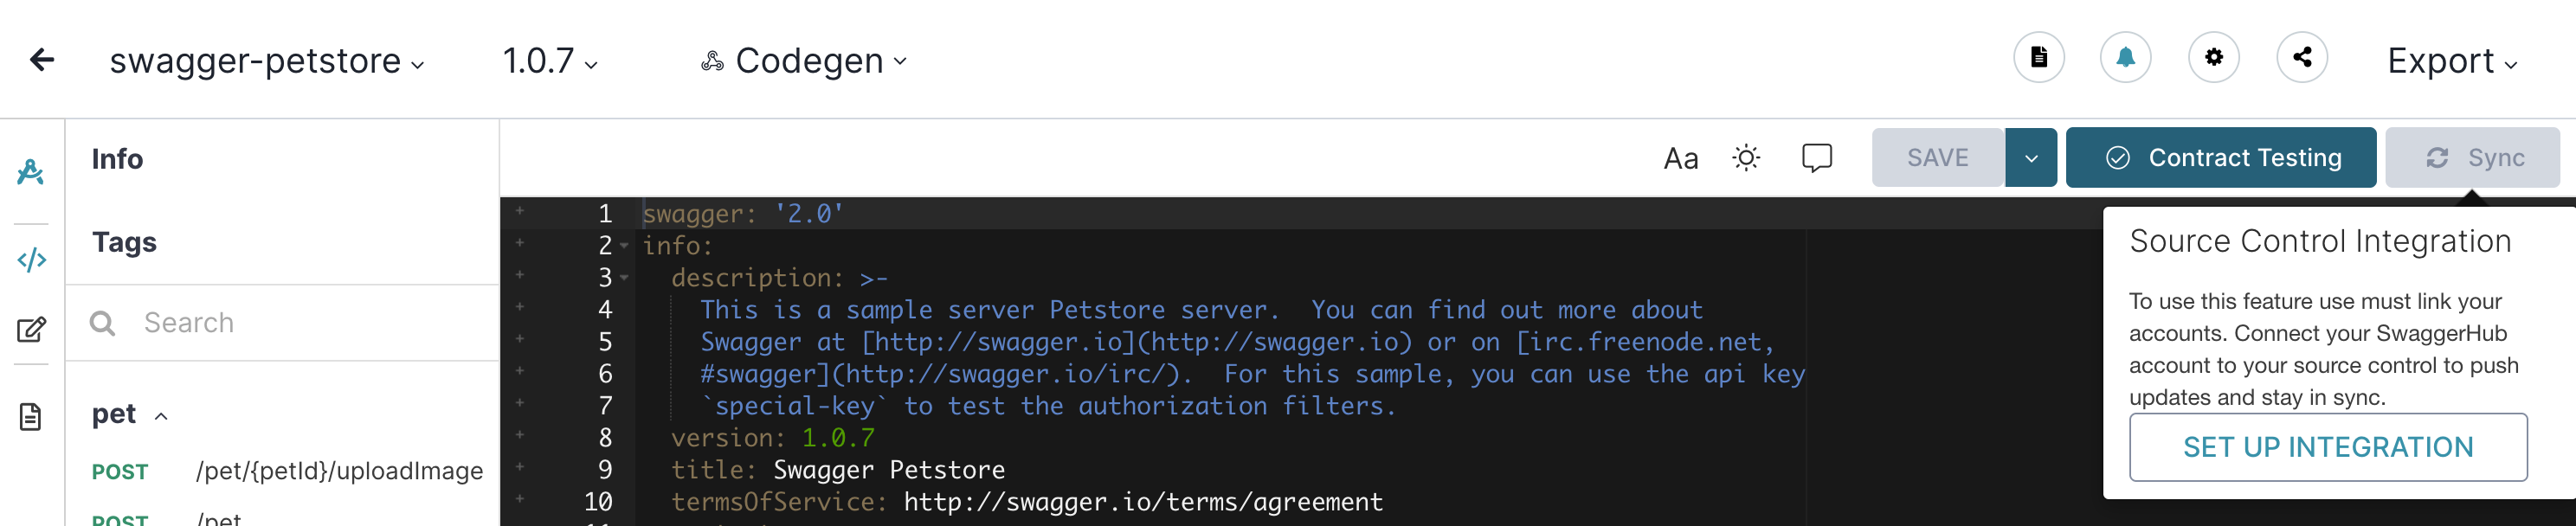Change font size with Aa icon
Screen dimensions: 2576x526
click(1681, 159)
